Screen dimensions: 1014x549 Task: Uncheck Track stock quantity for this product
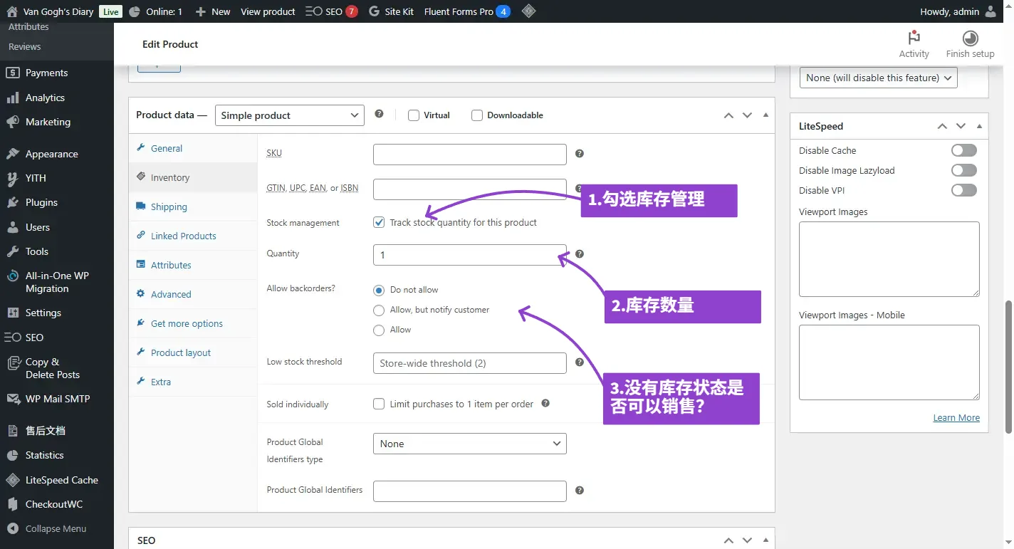(x=379, y=222)
